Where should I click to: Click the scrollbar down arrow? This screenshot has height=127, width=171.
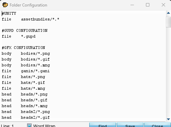click(x=168, y=119)
